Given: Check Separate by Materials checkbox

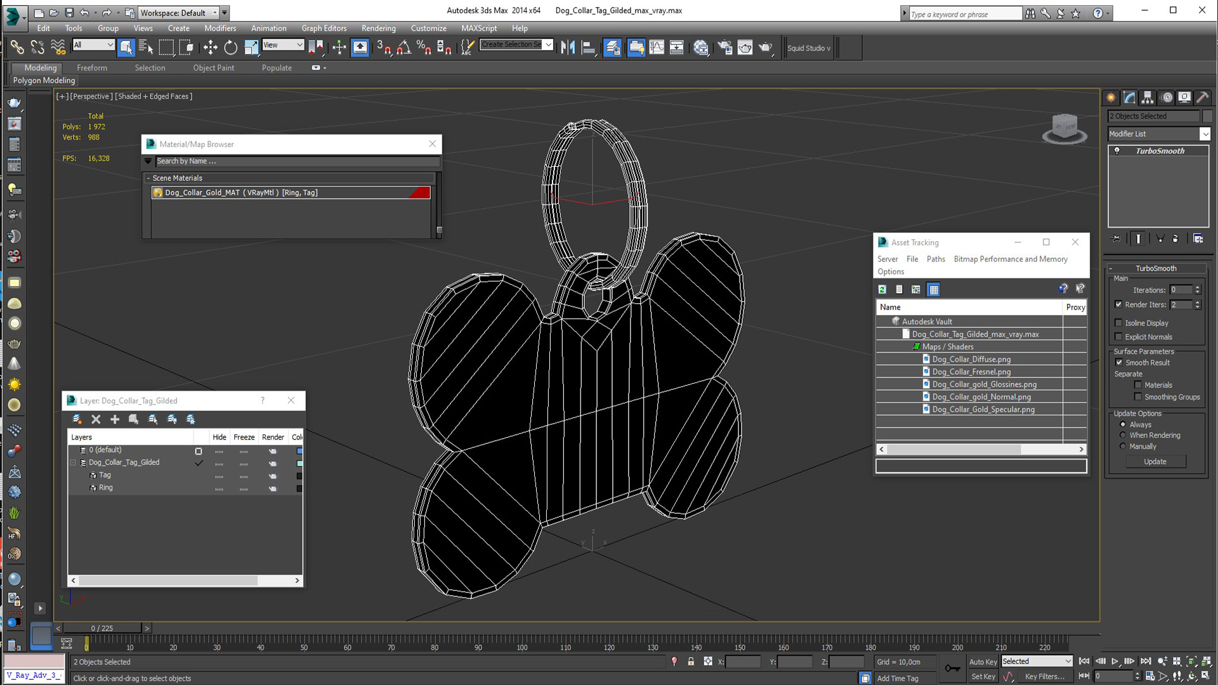Looking at the screenshot, I should [1138, 385].
